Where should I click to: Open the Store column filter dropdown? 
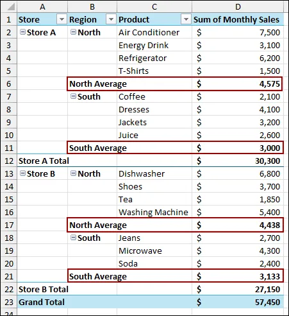pos(62,19)
